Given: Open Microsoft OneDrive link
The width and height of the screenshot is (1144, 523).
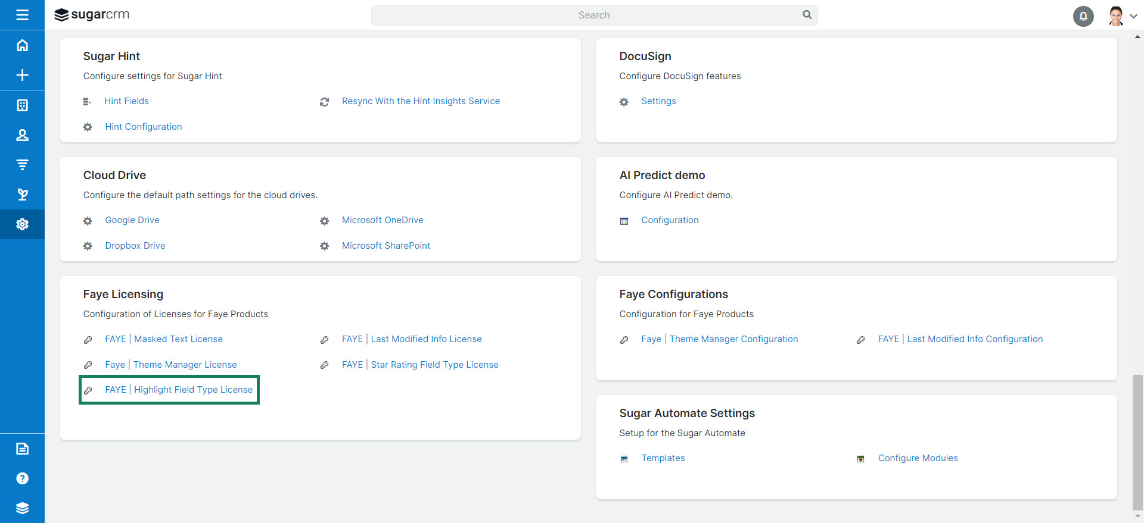Looking at the screenshot, I should pos(383,220).
